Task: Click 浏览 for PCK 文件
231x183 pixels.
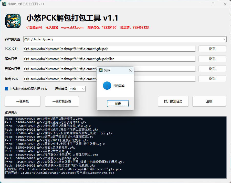Action: (212, 49)
